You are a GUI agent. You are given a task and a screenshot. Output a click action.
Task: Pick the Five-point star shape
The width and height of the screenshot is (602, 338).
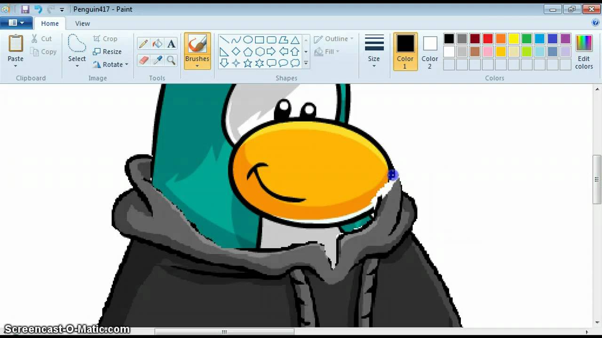click(x=248, y=63)
